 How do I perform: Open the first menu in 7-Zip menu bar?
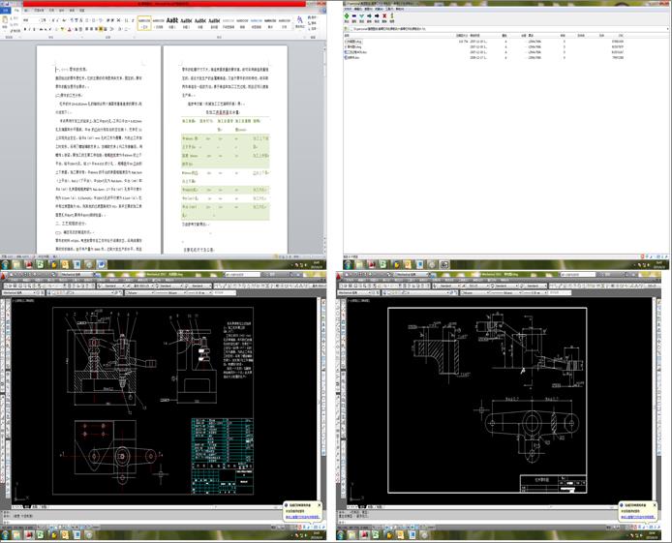click(347, 9)
